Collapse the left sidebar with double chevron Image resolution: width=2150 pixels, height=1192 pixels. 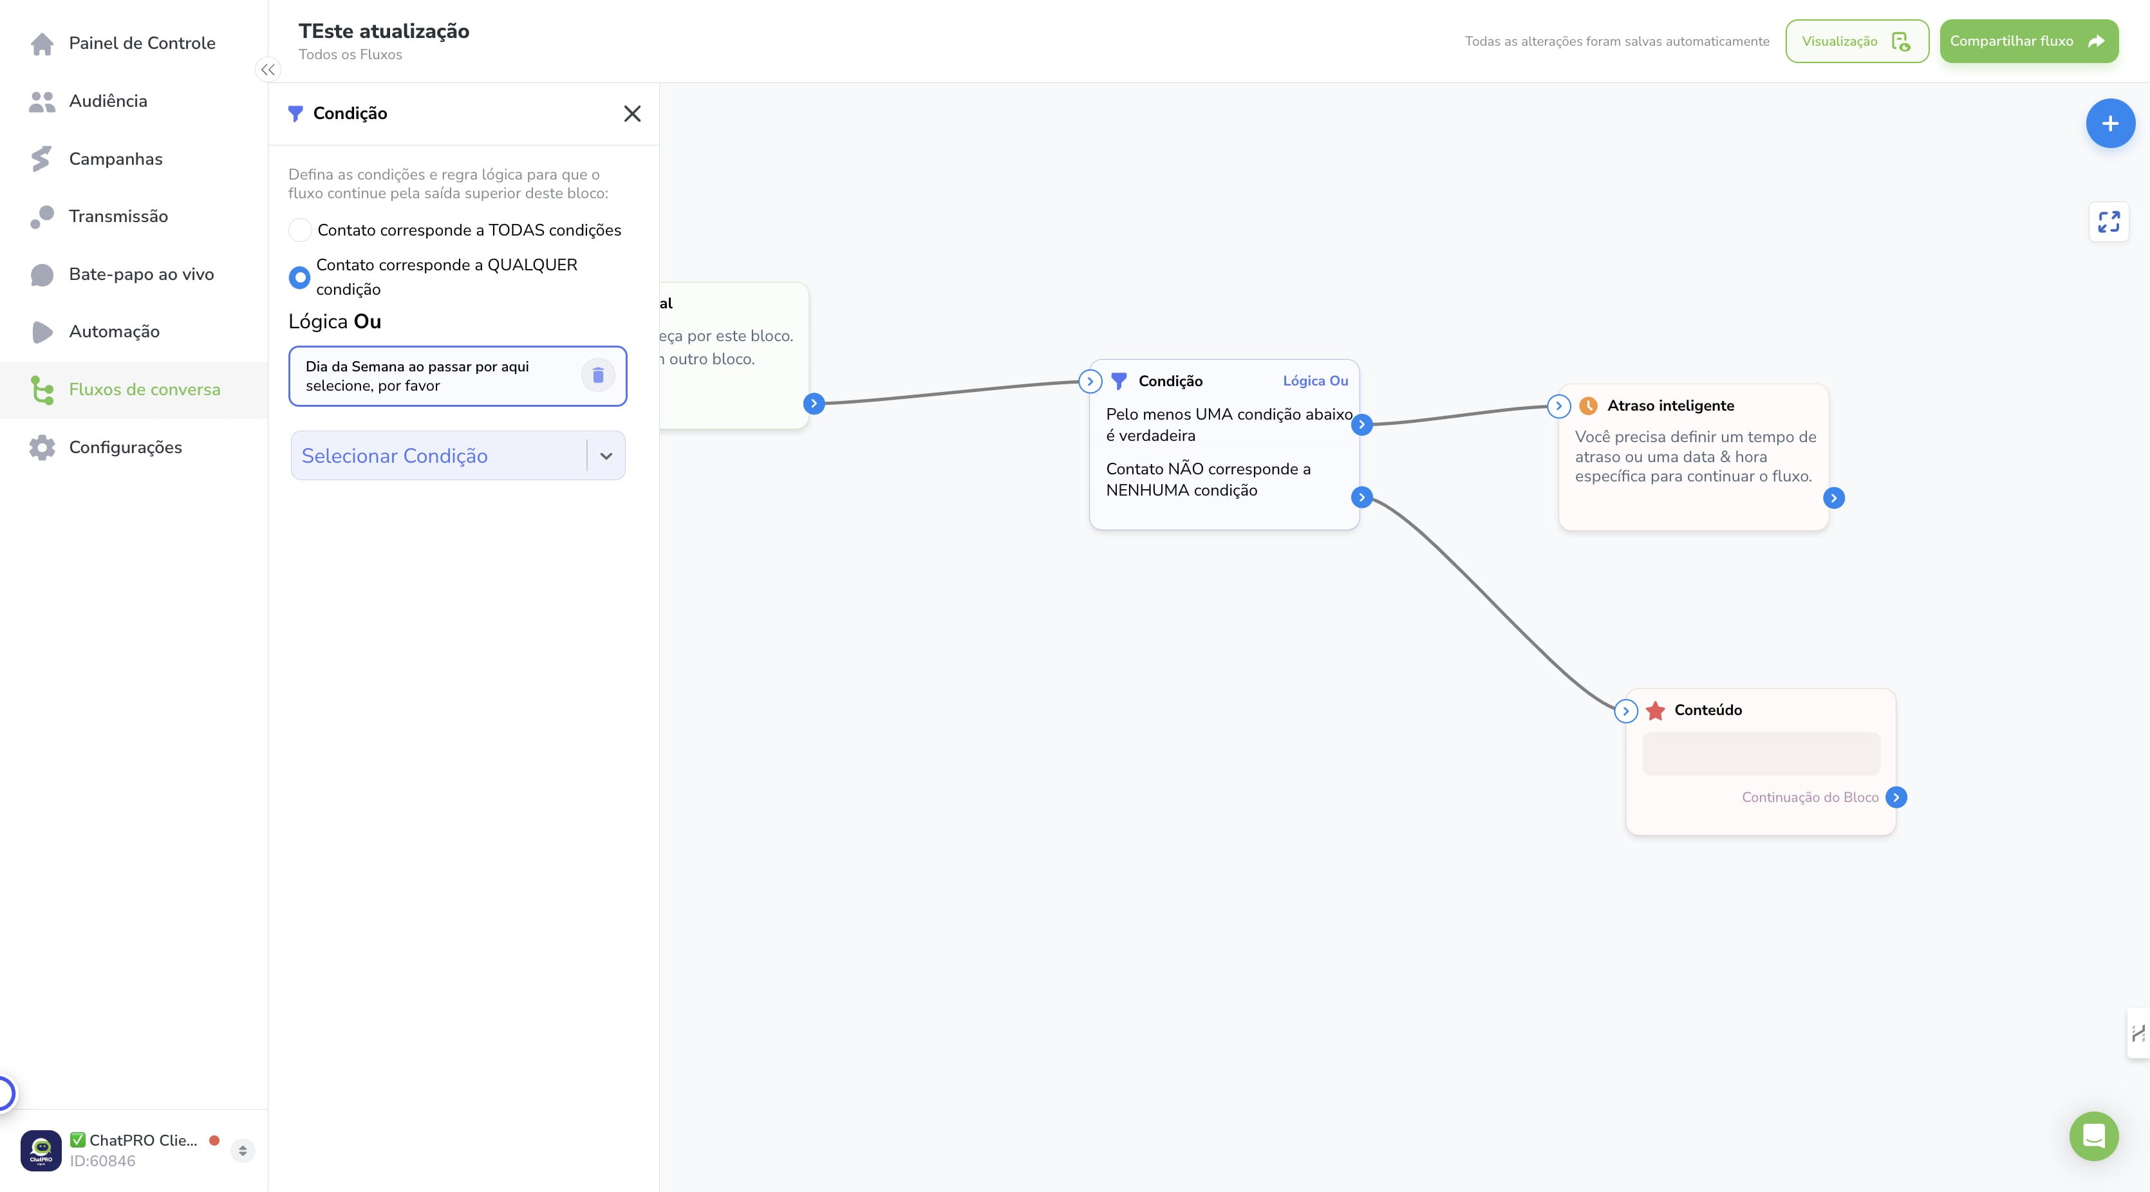(268, 70)
